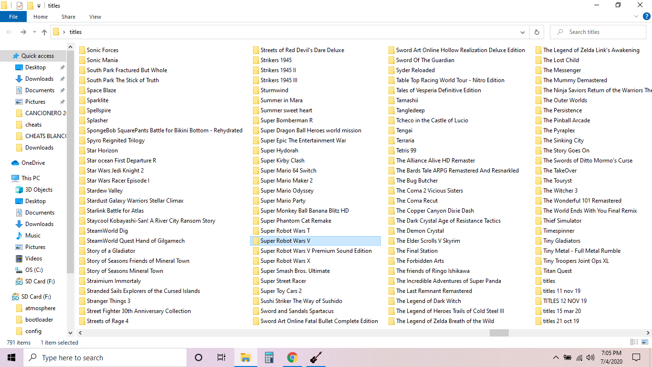Select the Titan Quest folder

(x=554, y=271)
